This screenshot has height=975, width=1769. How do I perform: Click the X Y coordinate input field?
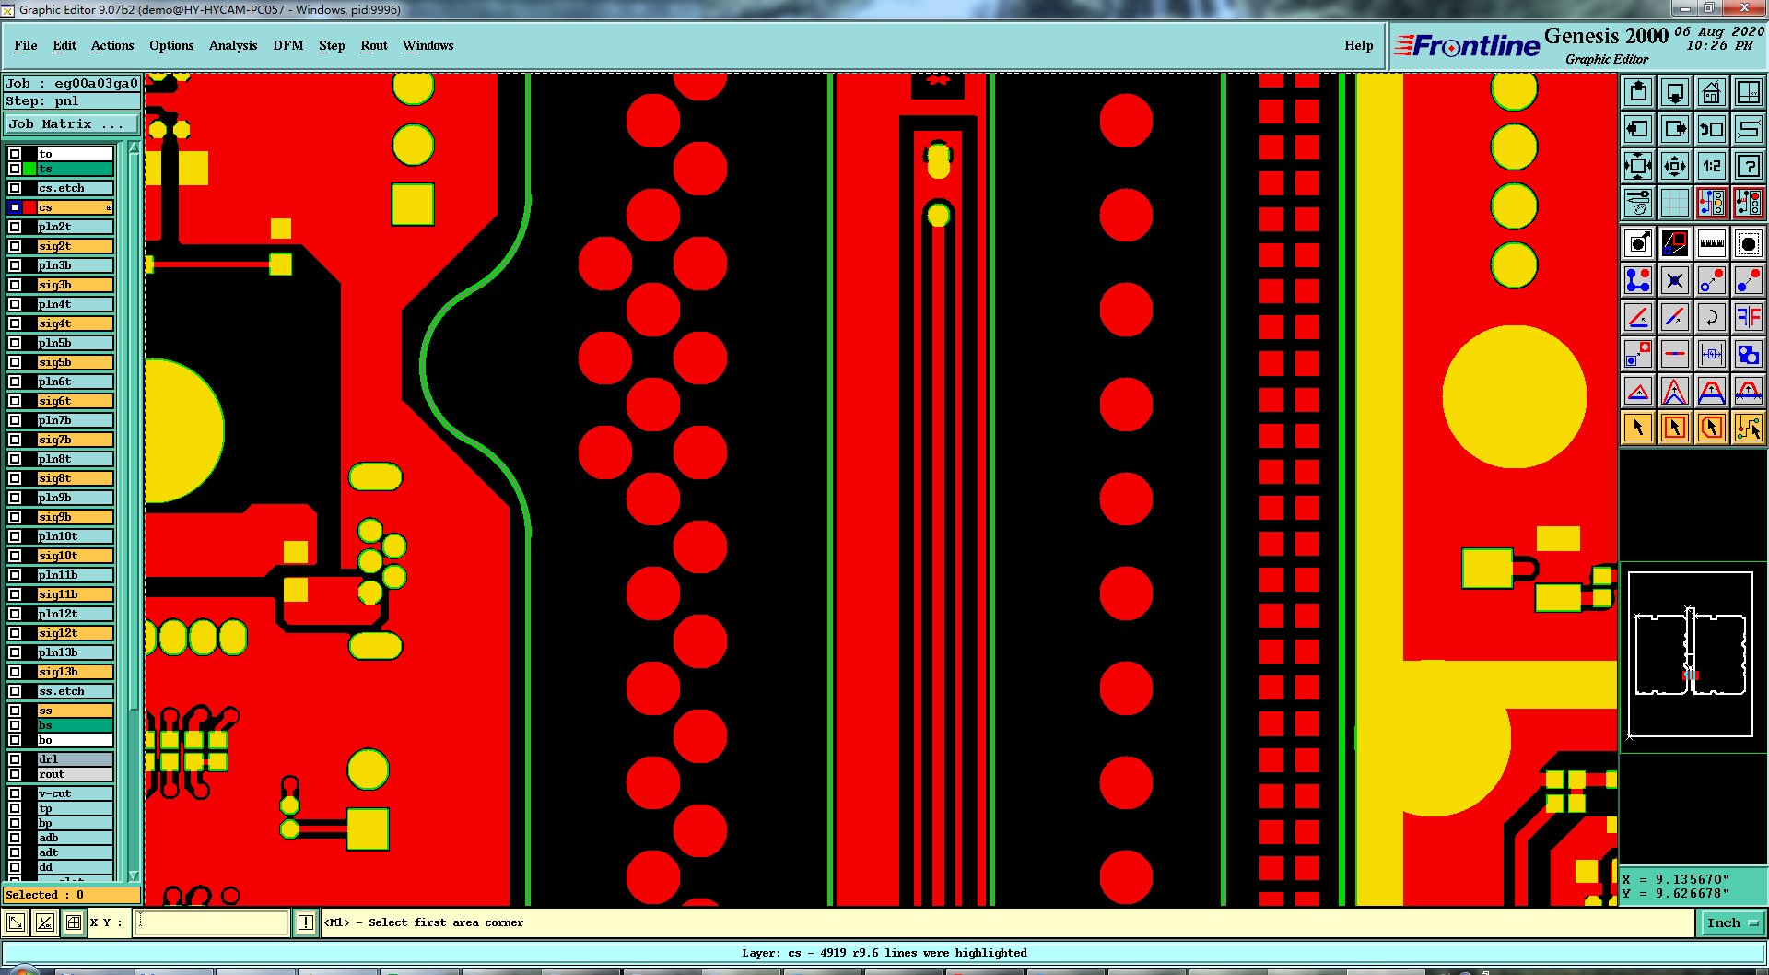(212, 922)
